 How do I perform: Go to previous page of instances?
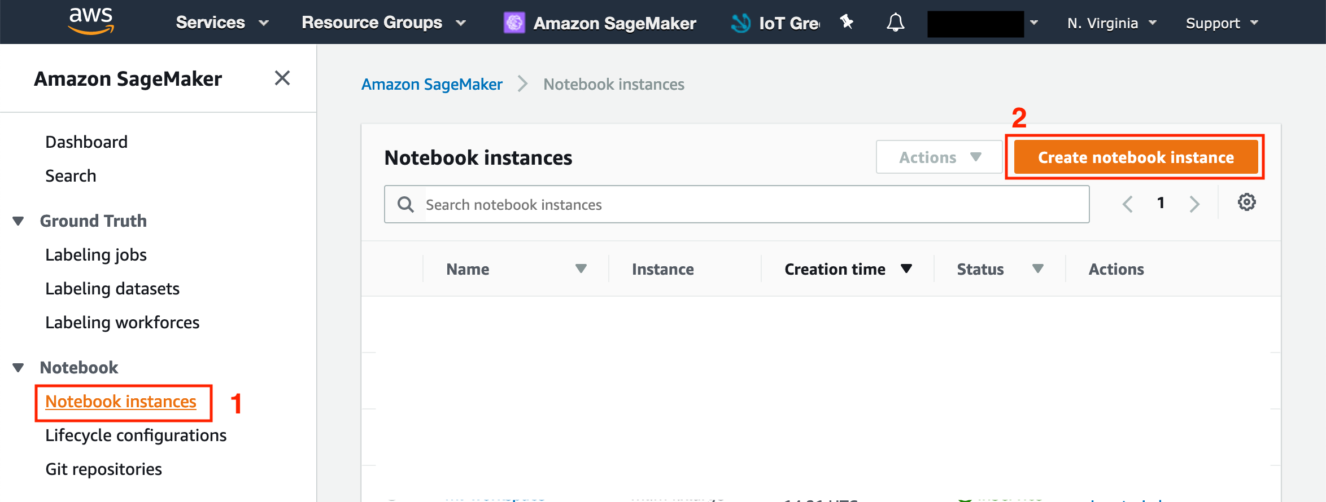1127,204
